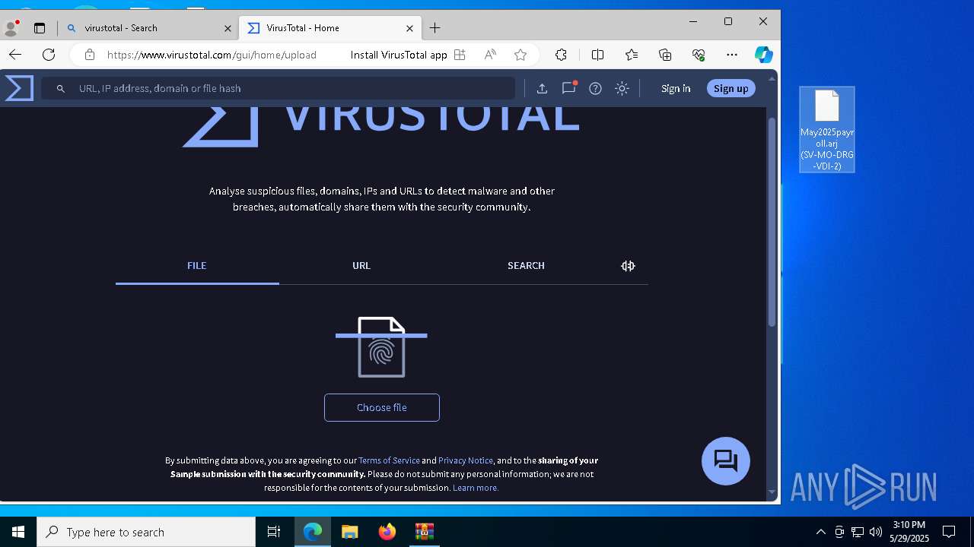Click the volume speaker tray icon
The height and width of the screenshot is (547, 974).
[x=875, y=532]
